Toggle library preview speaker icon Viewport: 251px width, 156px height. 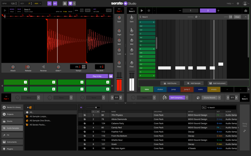coord(81,107)
